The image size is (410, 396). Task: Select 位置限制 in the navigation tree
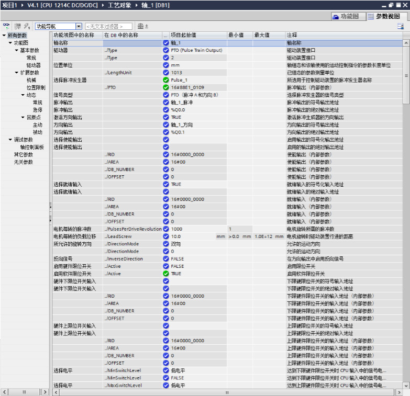pos(36,87)
